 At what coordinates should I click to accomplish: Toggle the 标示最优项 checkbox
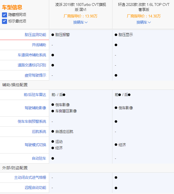pos(4,21)
